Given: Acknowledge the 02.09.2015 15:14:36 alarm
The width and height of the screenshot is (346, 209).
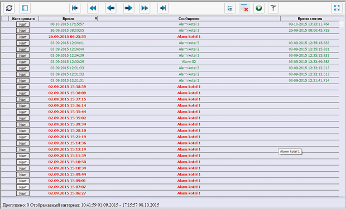Looking at the screenshot, I should 23,143.
